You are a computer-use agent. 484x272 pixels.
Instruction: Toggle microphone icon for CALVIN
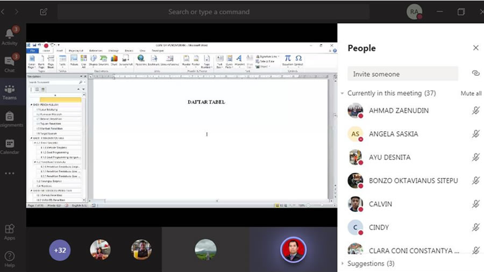pos(475,204)
